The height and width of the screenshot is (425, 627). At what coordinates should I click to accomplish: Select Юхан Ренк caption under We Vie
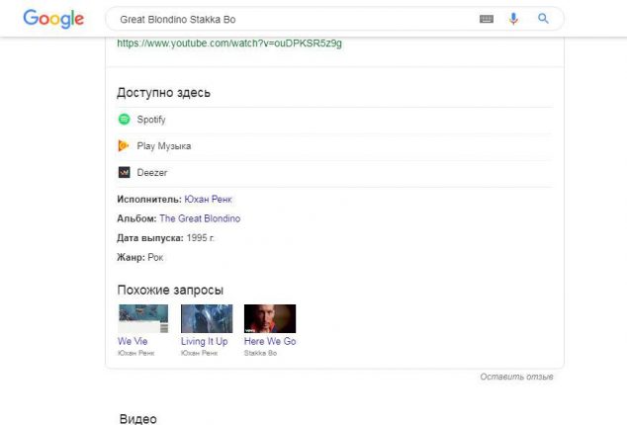click(135, 353)
